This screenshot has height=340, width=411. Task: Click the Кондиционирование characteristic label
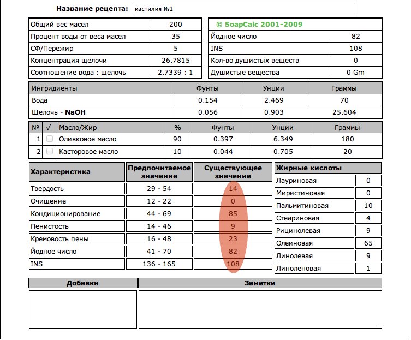tap(65, 214)
